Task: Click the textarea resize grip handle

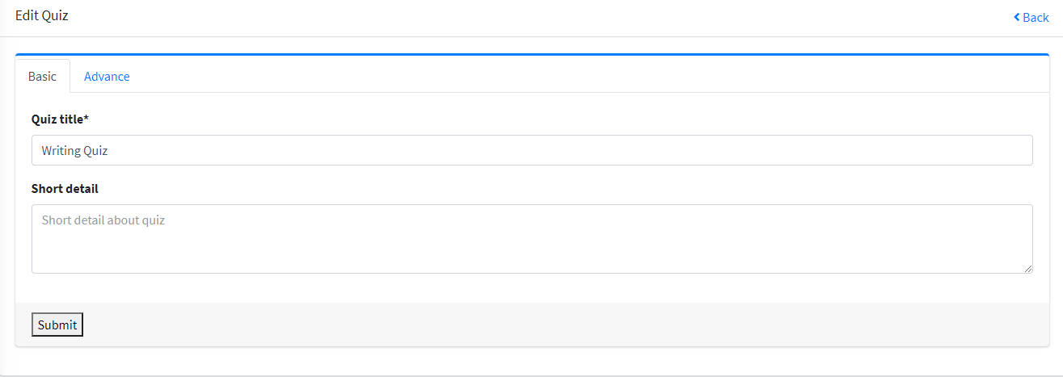Action: pos(1027,268)
